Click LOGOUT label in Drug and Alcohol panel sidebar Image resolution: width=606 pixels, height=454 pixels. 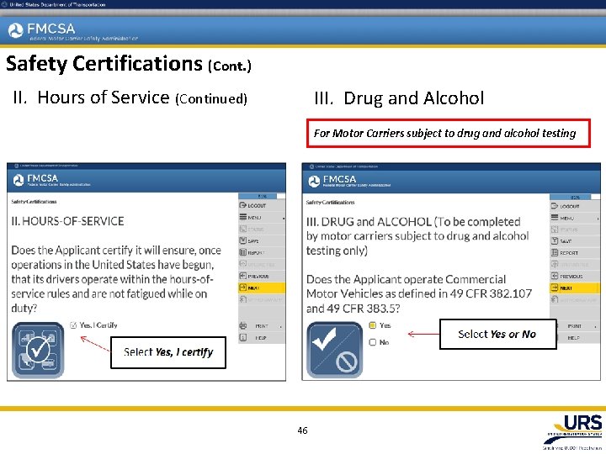570,207
